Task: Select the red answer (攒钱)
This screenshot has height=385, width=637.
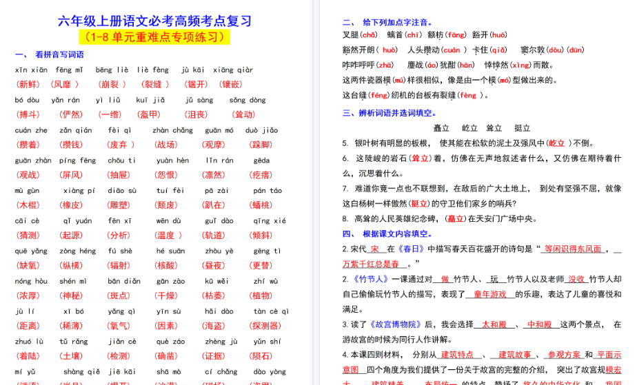Action: click(71, 145)
